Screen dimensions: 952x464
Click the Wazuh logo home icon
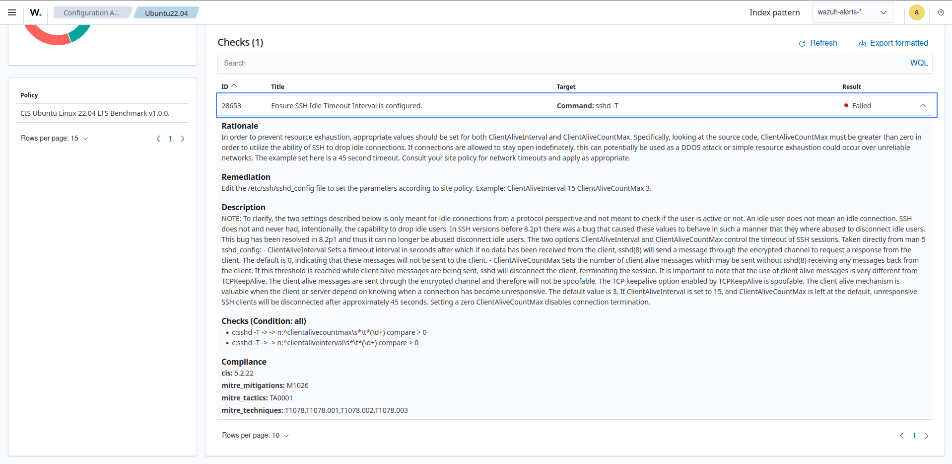tap(36, 12)
